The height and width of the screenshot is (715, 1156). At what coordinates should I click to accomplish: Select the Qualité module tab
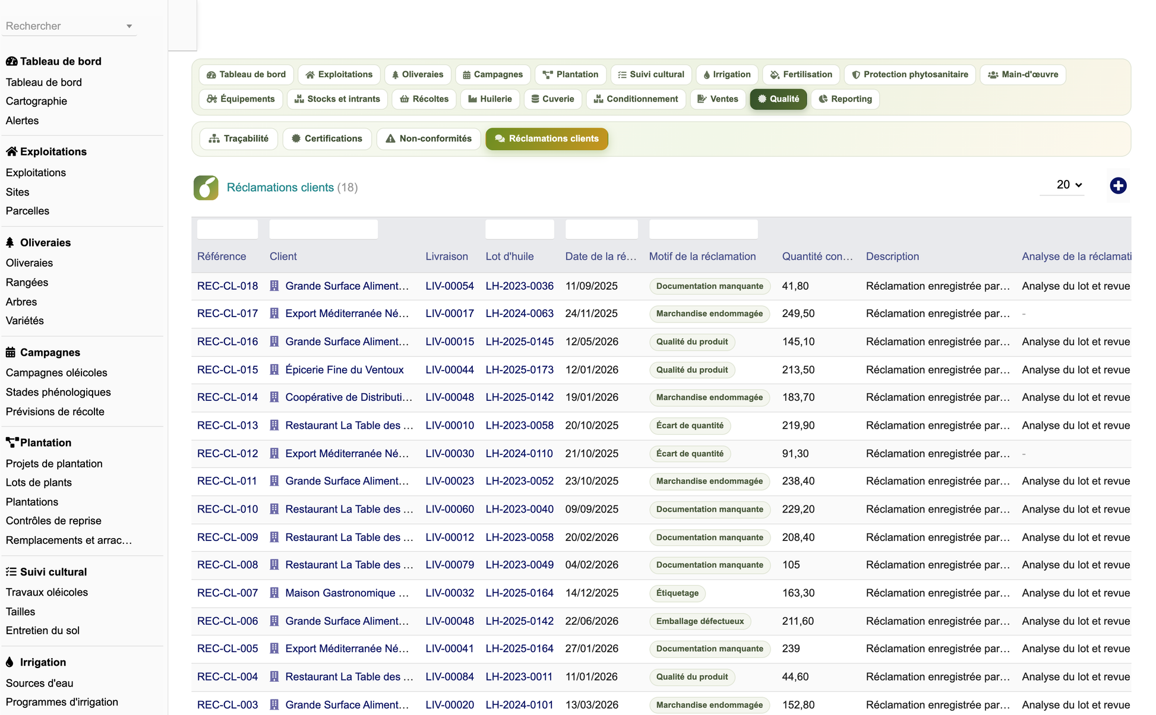tap(778, 99)
